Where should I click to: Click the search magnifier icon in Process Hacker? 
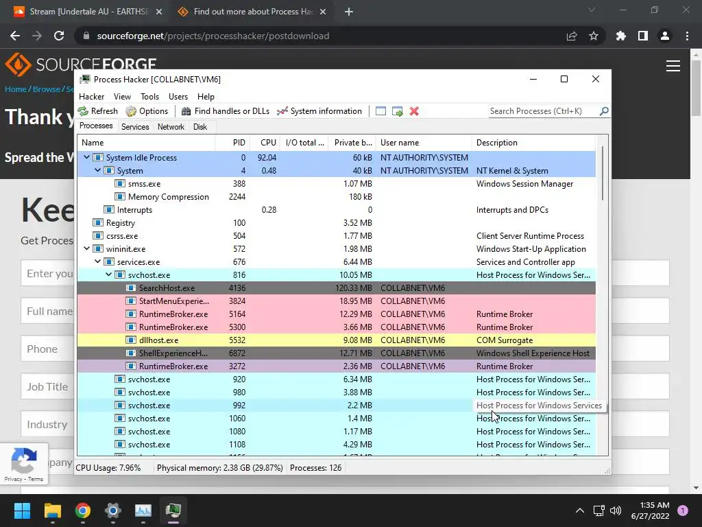click(x=604, y=110)
